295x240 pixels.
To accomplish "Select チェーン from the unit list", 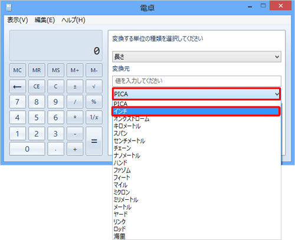I will pyautogui.click(x=196, y=148).
